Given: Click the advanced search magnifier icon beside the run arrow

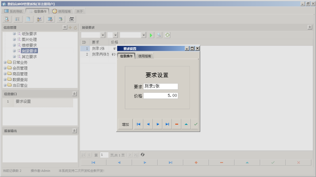Looking at the screenshot, I should [159, 35].
